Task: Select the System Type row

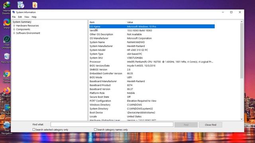Action: [152, 54]
